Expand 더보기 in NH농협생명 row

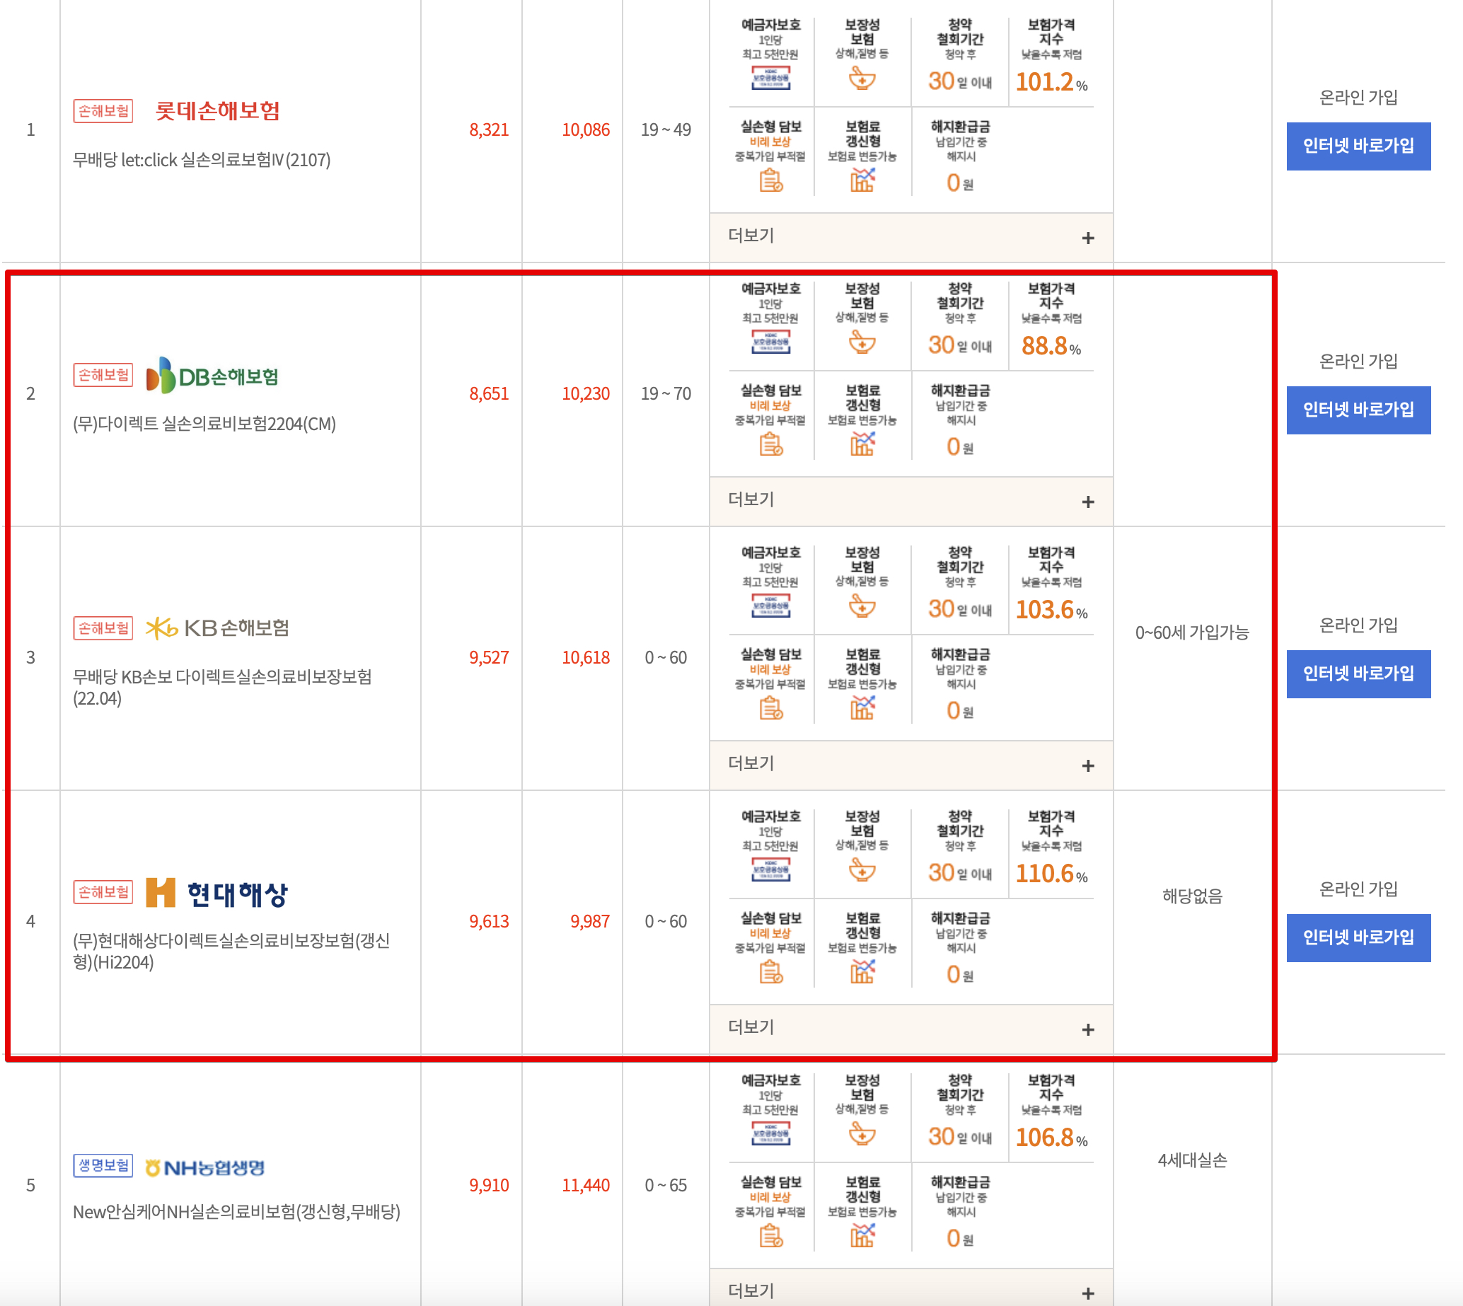[1087, 1293]
